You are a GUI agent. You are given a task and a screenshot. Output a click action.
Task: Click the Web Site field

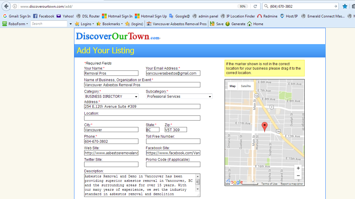pyautogui.click(x=111, y=153)
